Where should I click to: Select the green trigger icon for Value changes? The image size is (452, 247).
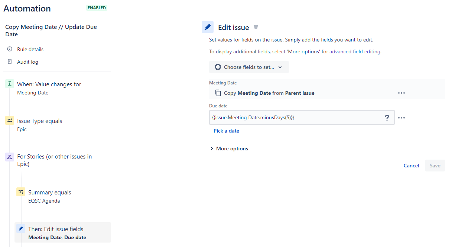pyautogui.click(x=10, y=84)
